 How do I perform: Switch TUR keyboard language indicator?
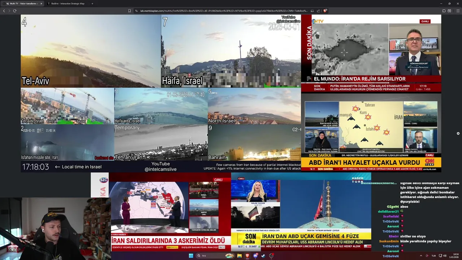click(433, 256)
